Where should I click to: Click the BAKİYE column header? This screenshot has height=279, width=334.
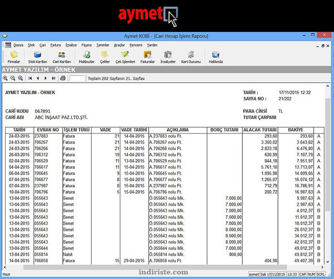pos(296,130)
